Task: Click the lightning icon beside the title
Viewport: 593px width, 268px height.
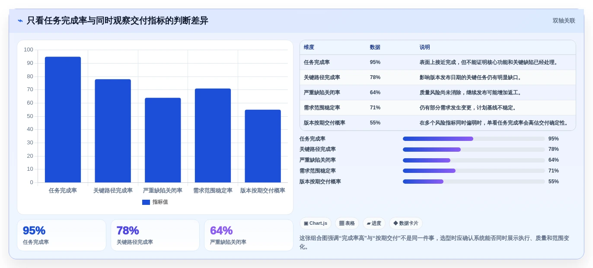Action: (20, 21)
